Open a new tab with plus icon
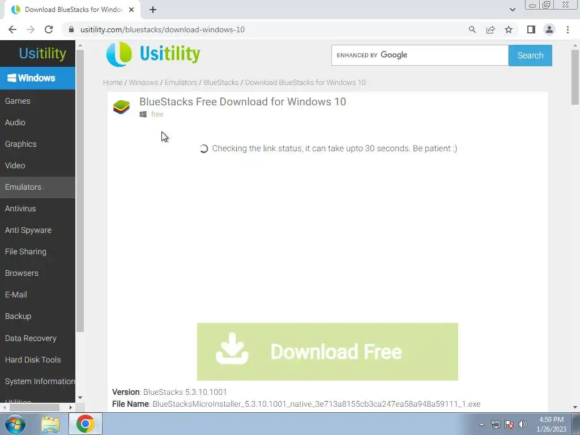 [153, 10]
